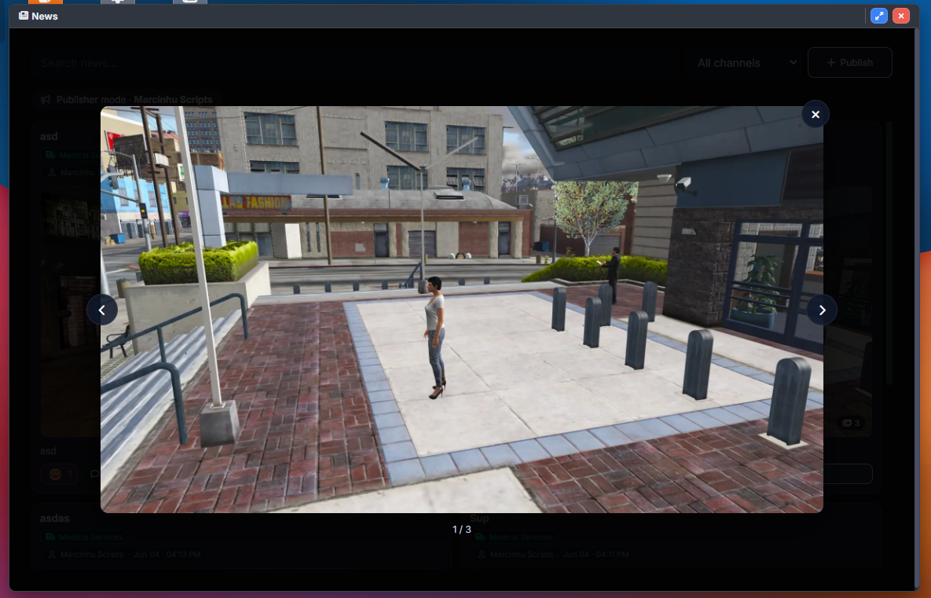The height and width of the screenshot is (598, 931).
Task: Focus the Search news input field
Action: point(355,62)
